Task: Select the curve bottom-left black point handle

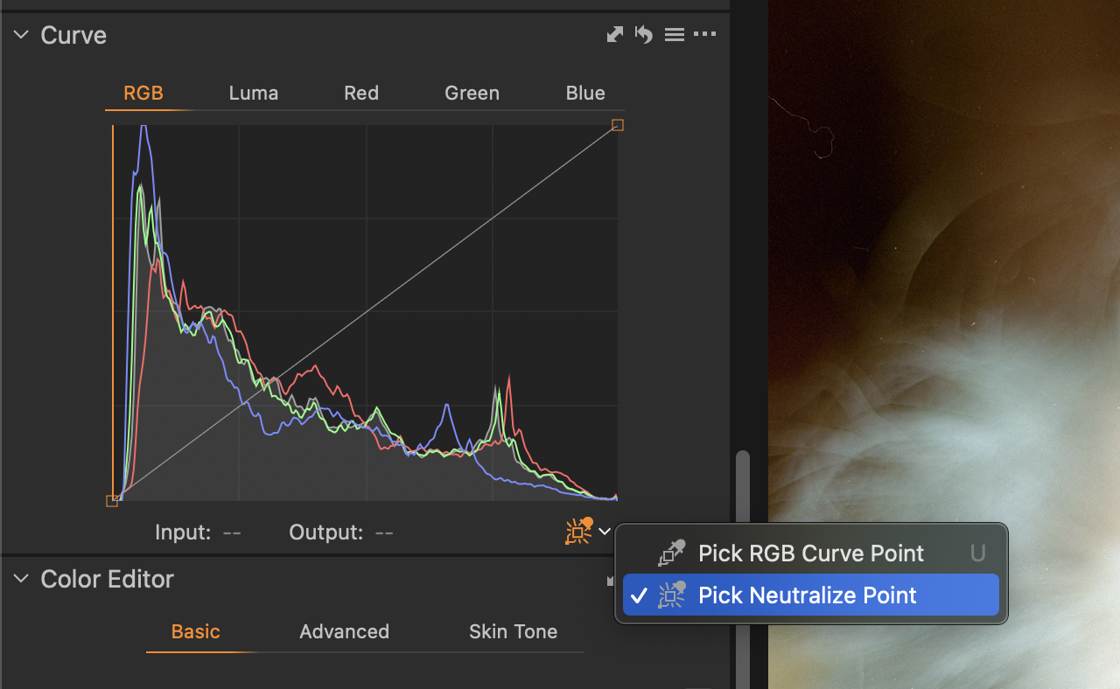Action: pos(112,501)
